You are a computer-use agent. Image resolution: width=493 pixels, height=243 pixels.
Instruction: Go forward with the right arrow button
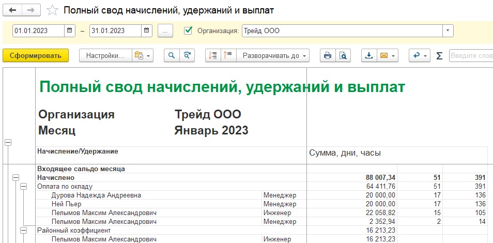[x=31, y=10]
